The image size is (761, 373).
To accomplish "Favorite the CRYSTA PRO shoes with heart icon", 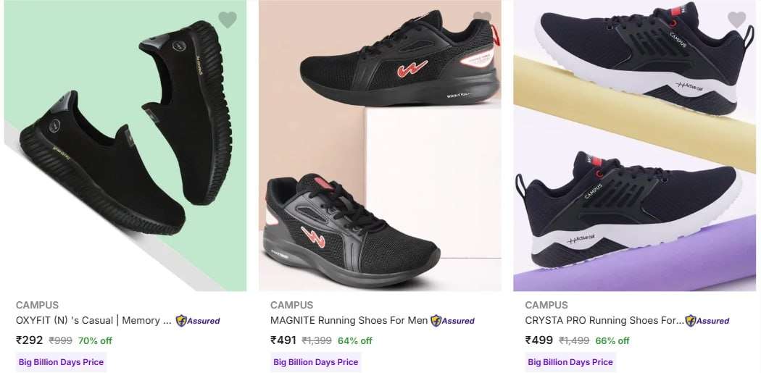I will coord(737,20).
